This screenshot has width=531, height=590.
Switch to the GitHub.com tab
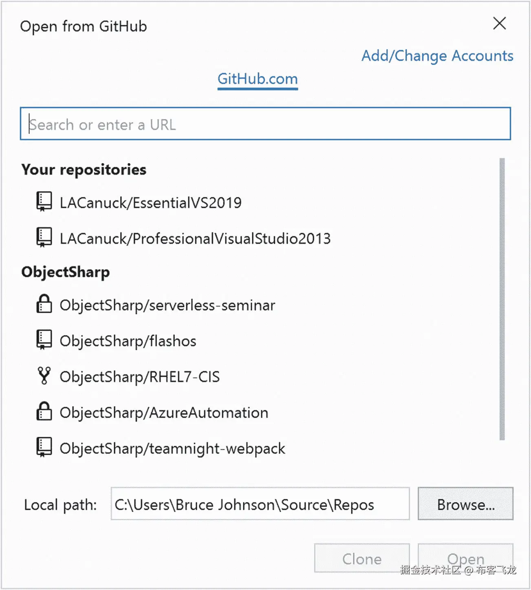point(258,79)
